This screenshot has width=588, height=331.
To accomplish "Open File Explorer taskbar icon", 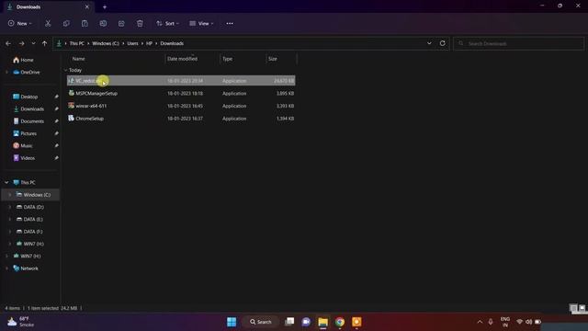I will click(322, 322).
